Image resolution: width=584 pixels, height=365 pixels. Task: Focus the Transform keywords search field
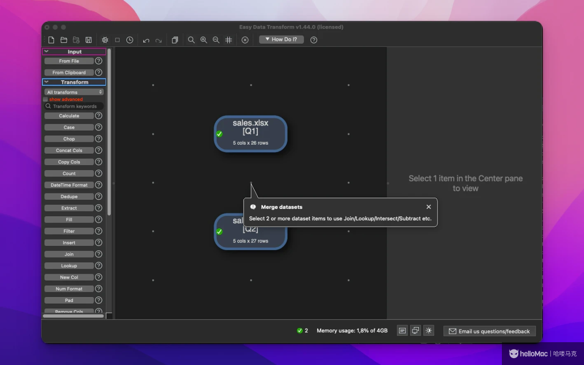pos(74,106)
